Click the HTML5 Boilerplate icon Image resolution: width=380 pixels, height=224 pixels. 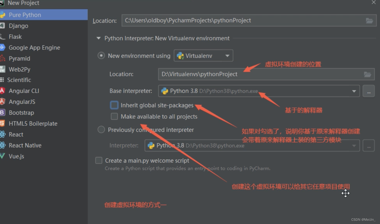pyautogui.click(x=2, y=123)
